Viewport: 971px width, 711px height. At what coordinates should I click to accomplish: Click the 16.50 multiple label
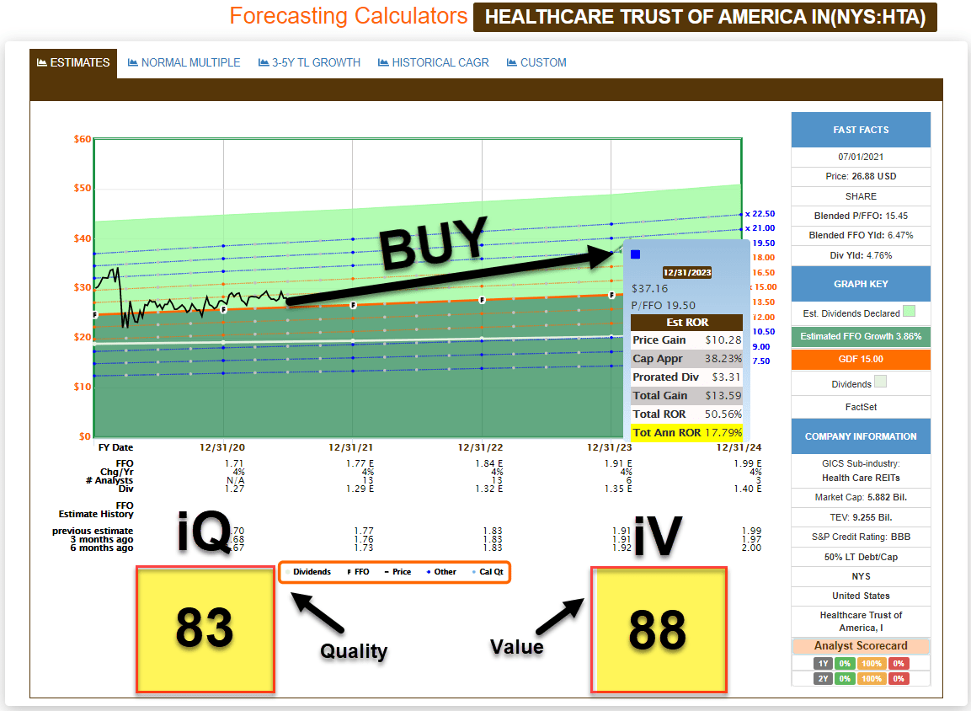[764, 272]
